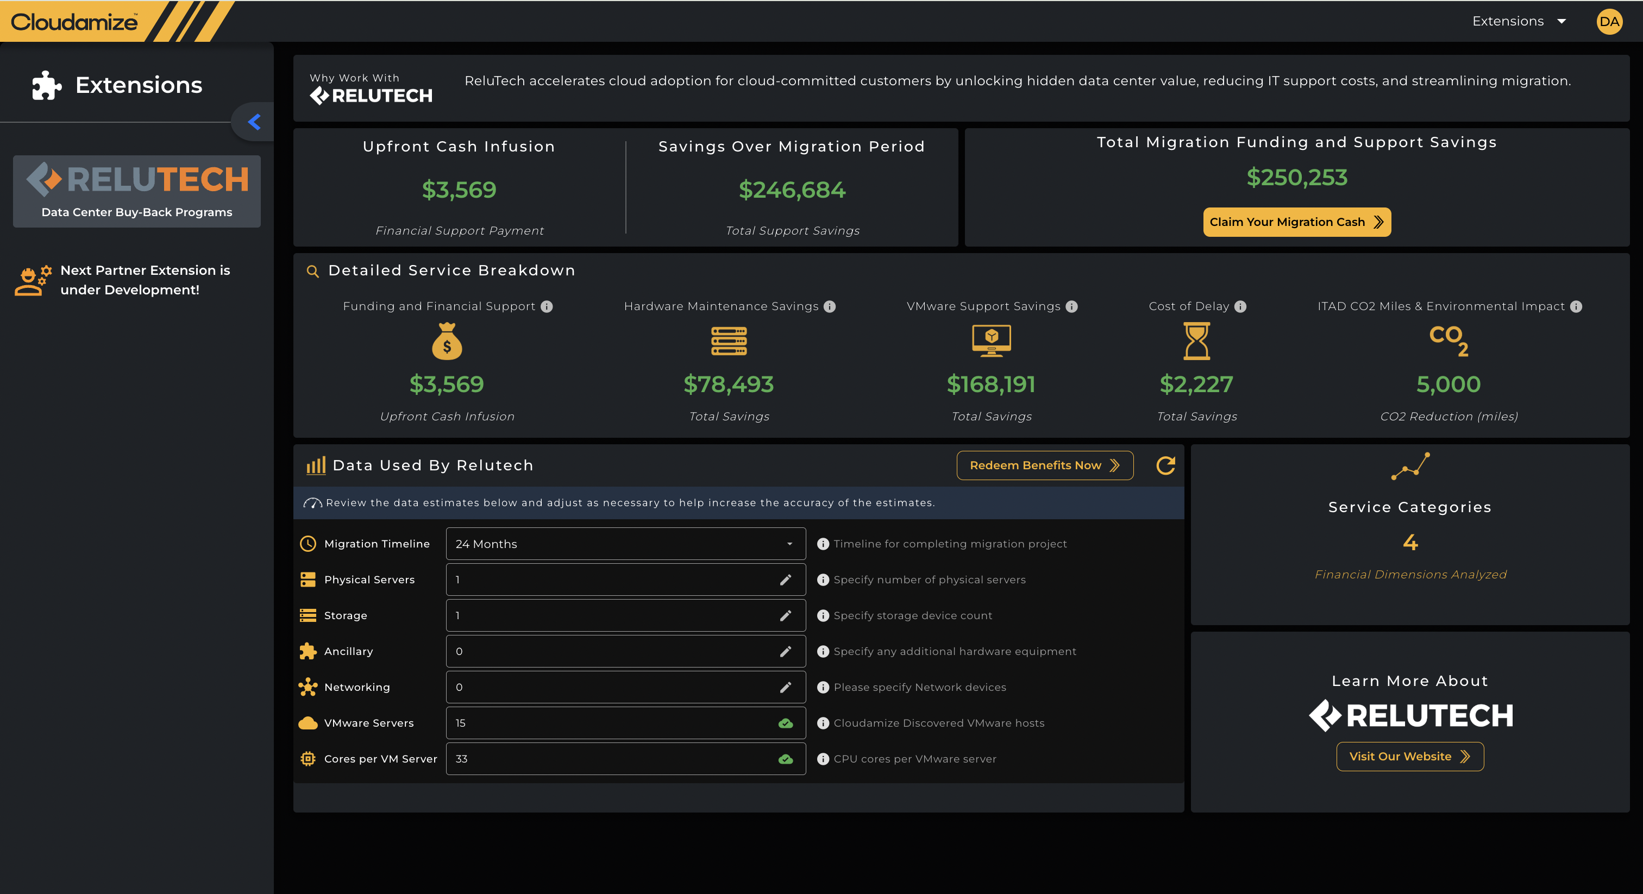Click info icon beside VMware Support Savings
1643x894 pixels.
(x=1071, y=307)
